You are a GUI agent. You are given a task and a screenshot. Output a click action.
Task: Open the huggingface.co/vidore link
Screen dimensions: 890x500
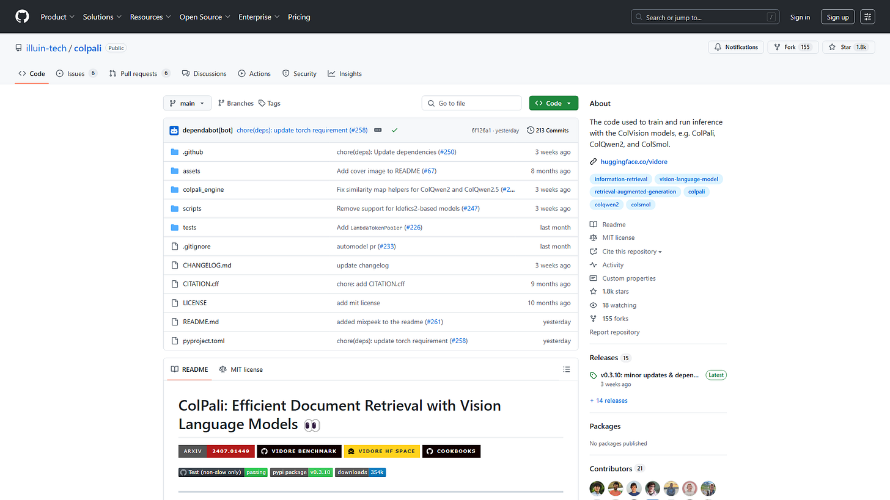click(634, 162)
